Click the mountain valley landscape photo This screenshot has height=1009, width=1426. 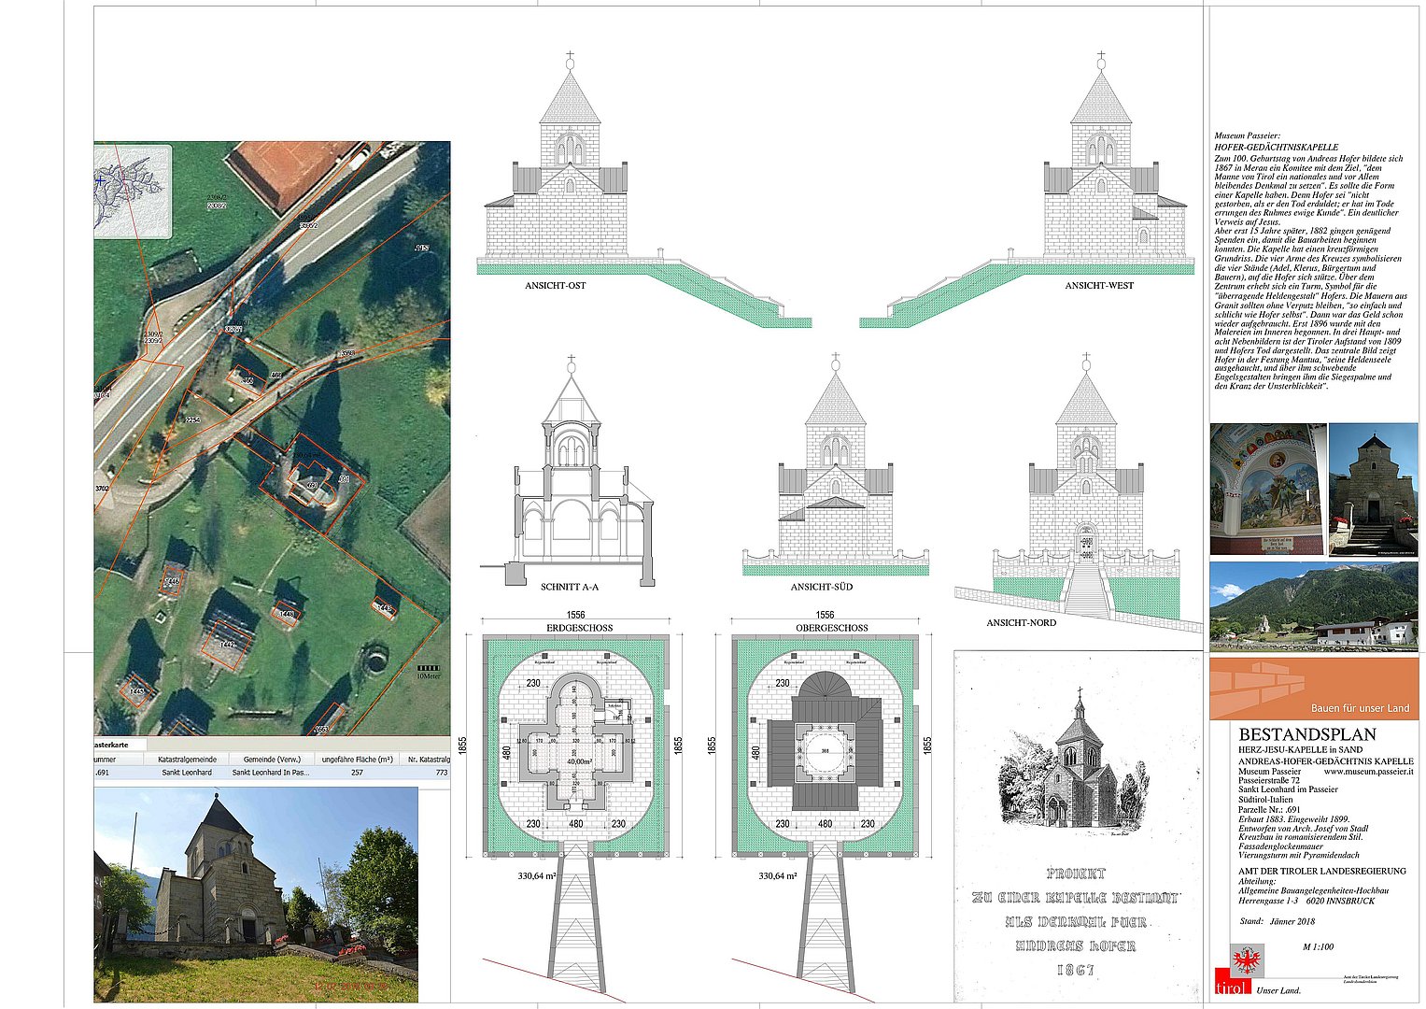click(x=1313, y=605)
